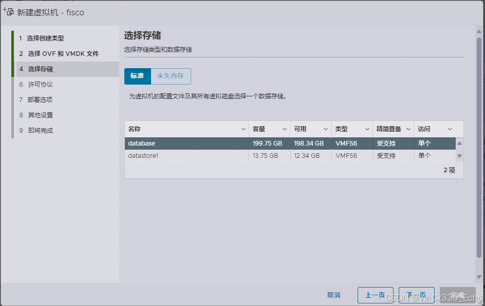Screen dimensions: 485x306
Task: Select step 4 选择存储 in wizard
Action: (68, 69)
